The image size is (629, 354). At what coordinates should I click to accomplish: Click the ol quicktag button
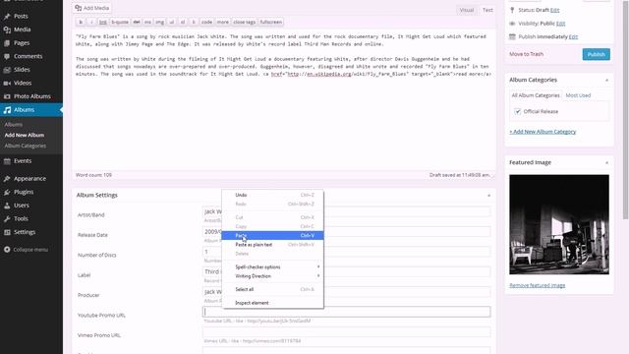183,22
